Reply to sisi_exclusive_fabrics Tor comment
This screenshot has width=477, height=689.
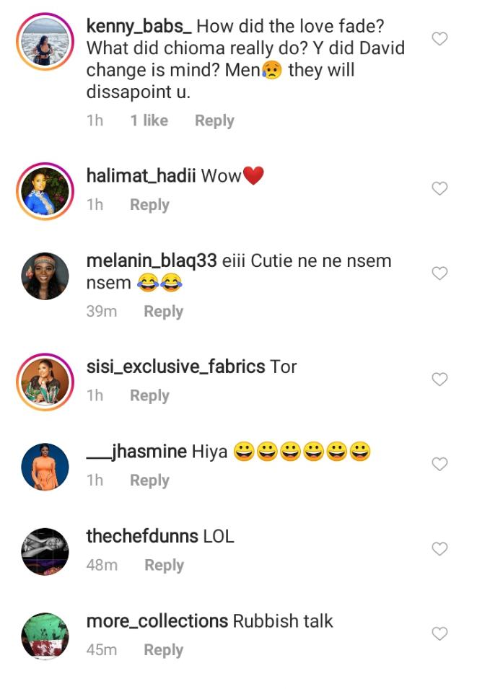point(149,396)
